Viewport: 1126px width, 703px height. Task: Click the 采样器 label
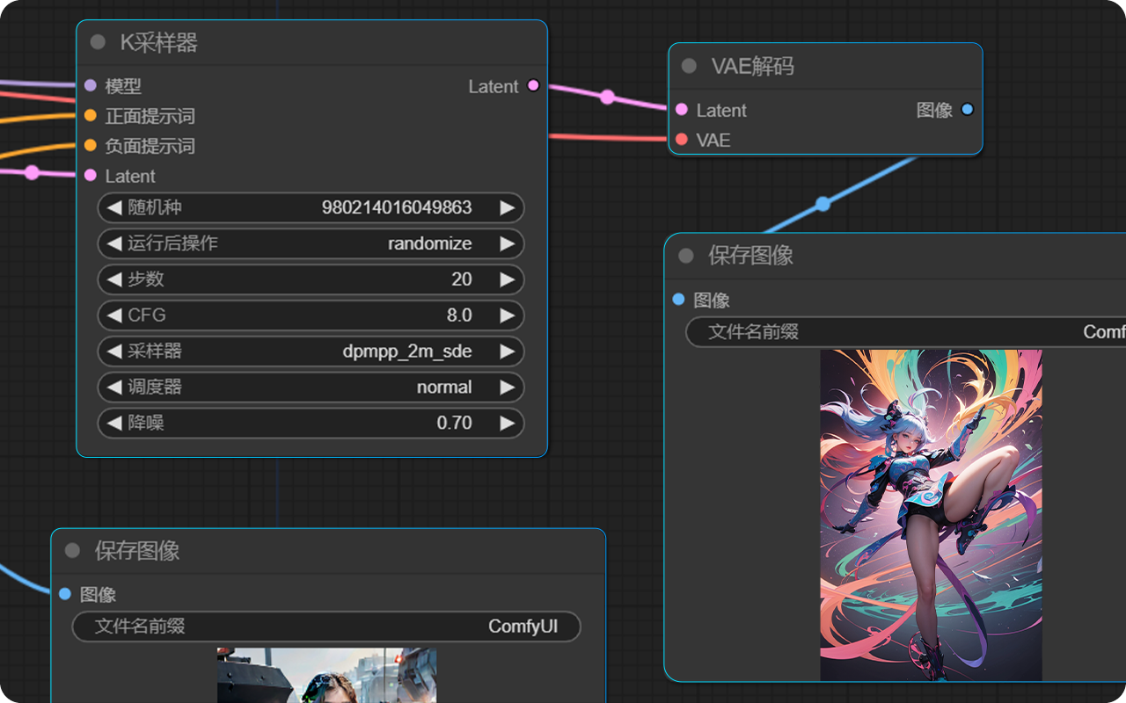tap(155, 351)
